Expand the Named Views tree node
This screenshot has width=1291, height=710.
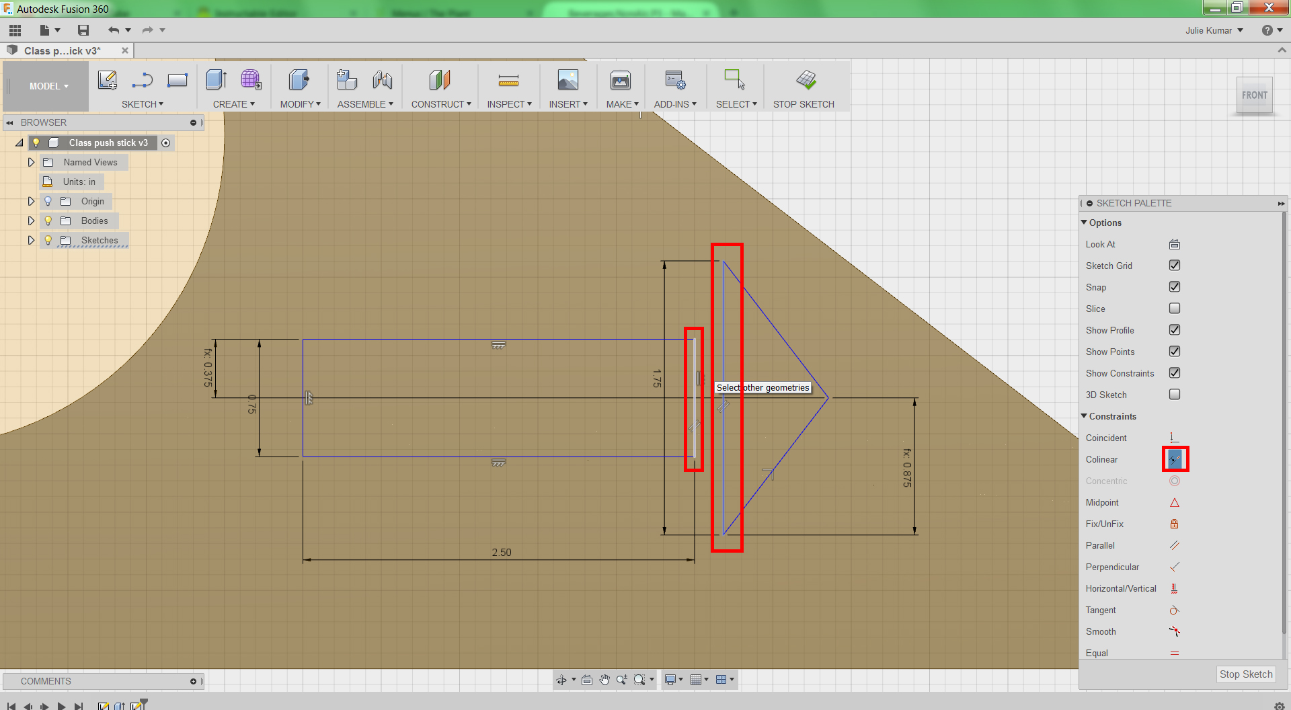[31, 162]
